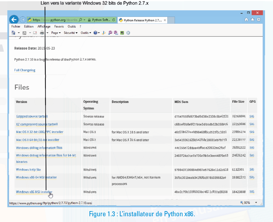This screenshot has width=273, height=222.
Task: Open the Edition menu
Action: pos(29,27)
